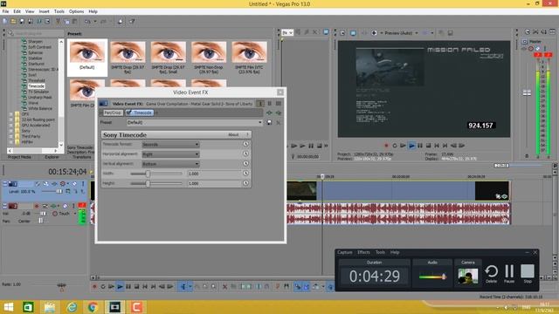This screenshot has height=314, width=559.
Task: Open the Edit menu
Action: click(17, 11)
